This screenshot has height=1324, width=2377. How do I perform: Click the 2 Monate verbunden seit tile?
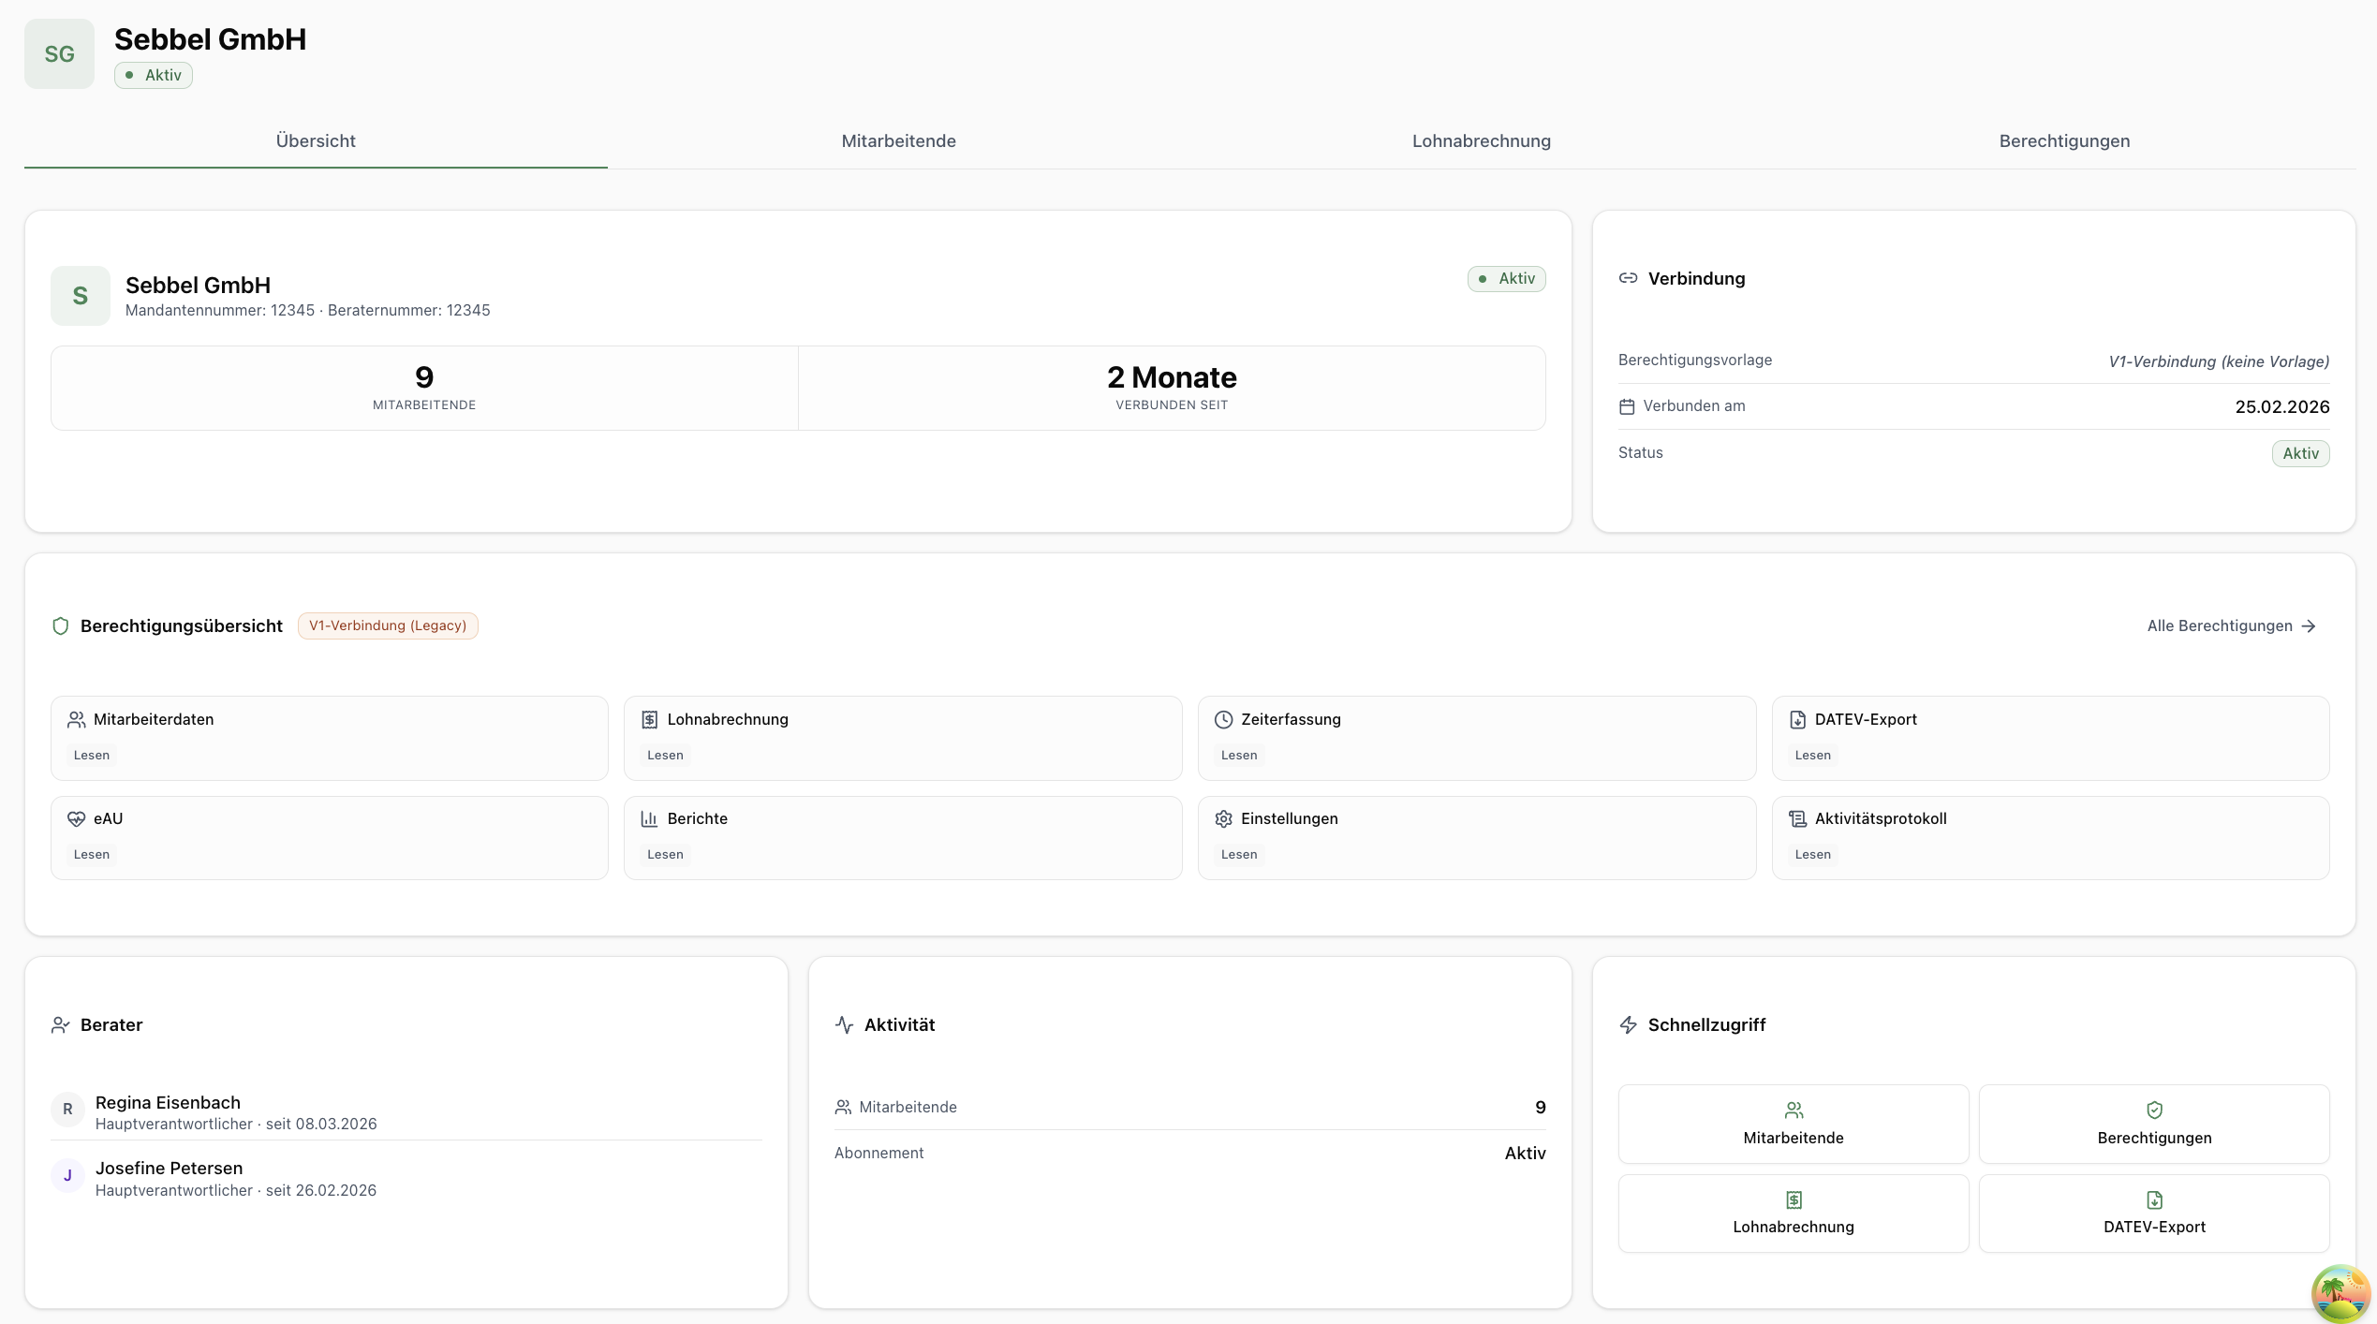coord(1172,389)
